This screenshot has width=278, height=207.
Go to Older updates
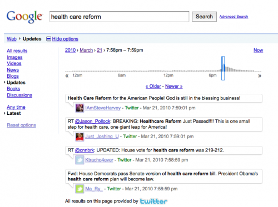point(153,86)
